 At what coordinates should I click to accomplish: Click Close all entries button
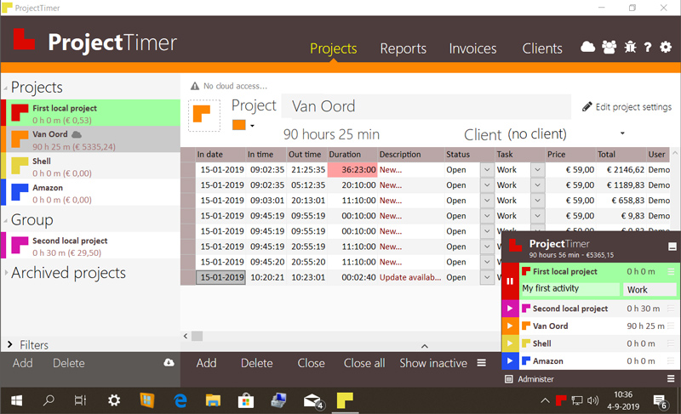coord(364,363)
